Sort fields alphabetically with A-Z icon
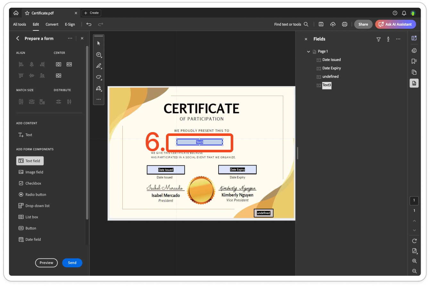Viewport: 430px width, 286px height. pyautogui.click(x=388, y=39)
